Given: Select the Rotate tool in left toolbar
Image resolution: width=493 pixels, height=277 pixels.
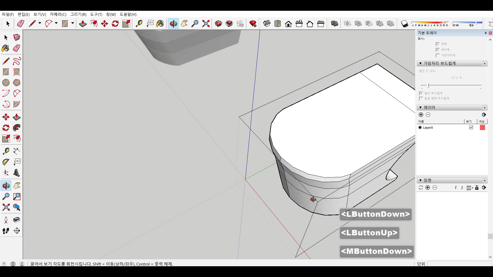Looking at the screenshot, I should 6,128.
